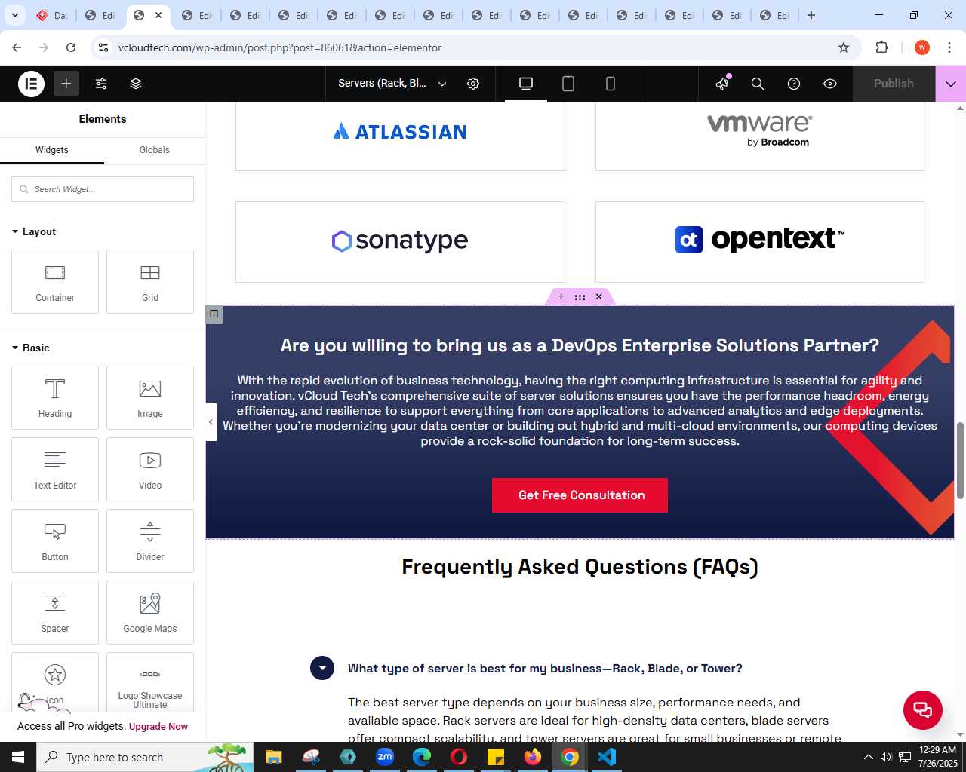
Task: Open the Help question mark icon
Action: pos(794,84)
